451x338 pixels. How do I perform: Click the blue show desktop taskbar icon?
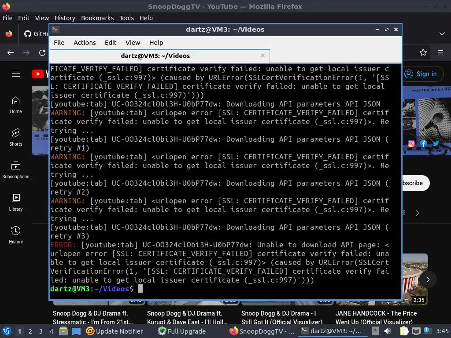[x=76, y=331]
